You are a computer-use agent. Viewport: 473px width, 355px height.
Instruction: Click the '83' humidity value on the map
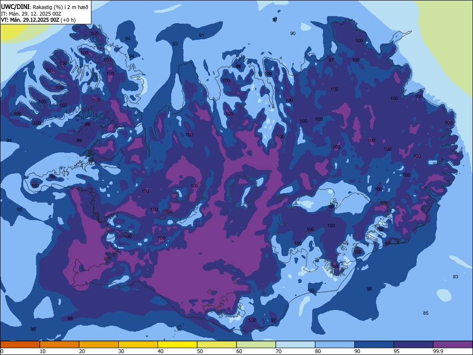[455, 276]
